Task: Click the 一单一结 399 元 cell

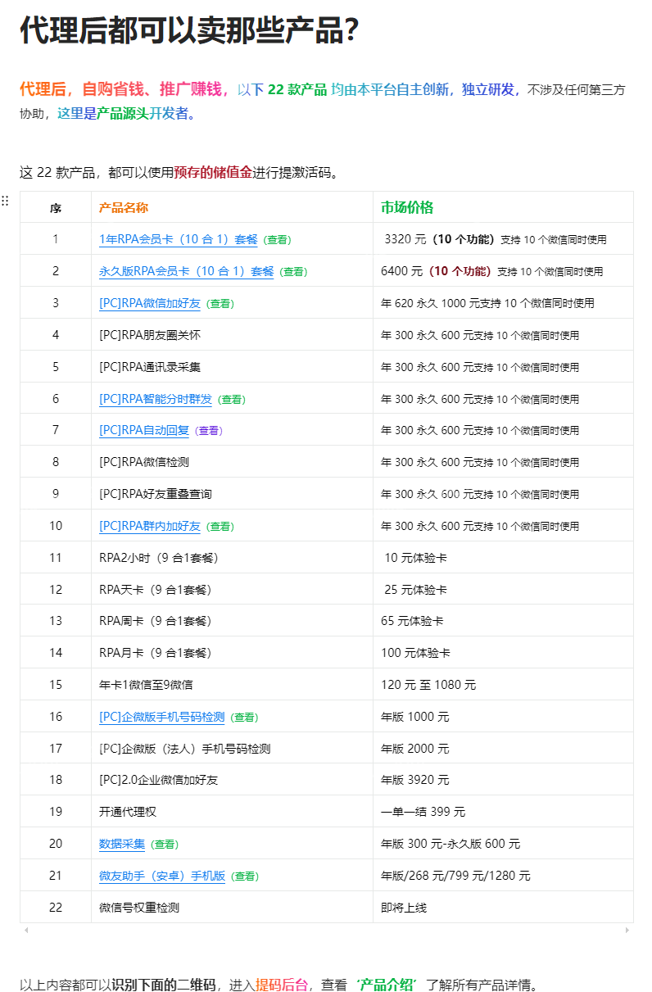Action: (x=503, y=812)
